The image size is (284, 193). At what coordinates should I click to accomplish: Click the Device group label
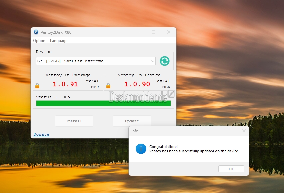44,52
